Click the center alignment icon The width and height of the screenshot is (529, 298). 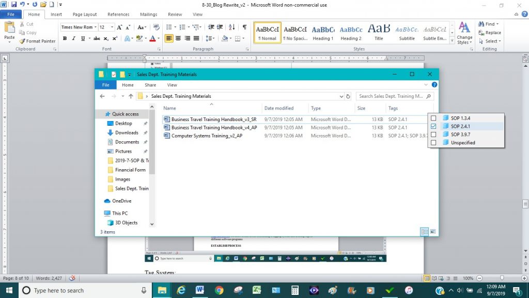click(x=178, y=38)
